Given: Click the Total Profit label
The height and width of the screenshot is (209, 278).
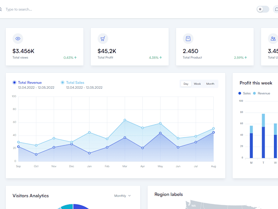Looking at the screenshot, I should coord(105,57).
